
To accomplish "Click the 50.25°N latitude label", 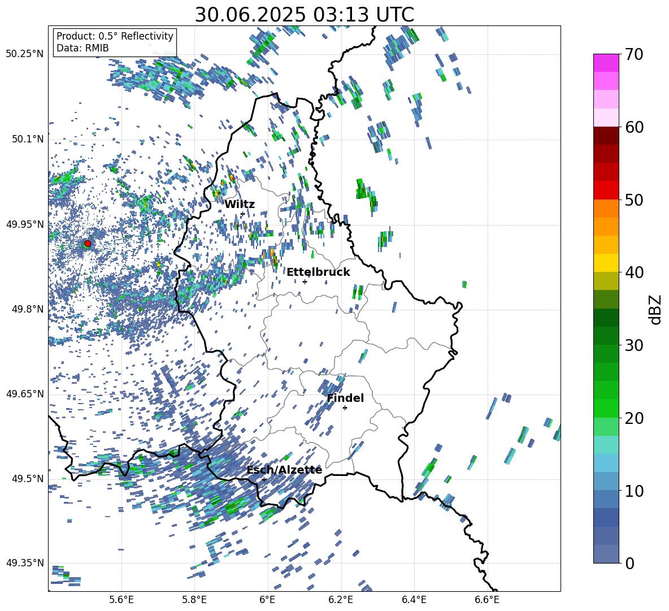I will pos(25,54).
